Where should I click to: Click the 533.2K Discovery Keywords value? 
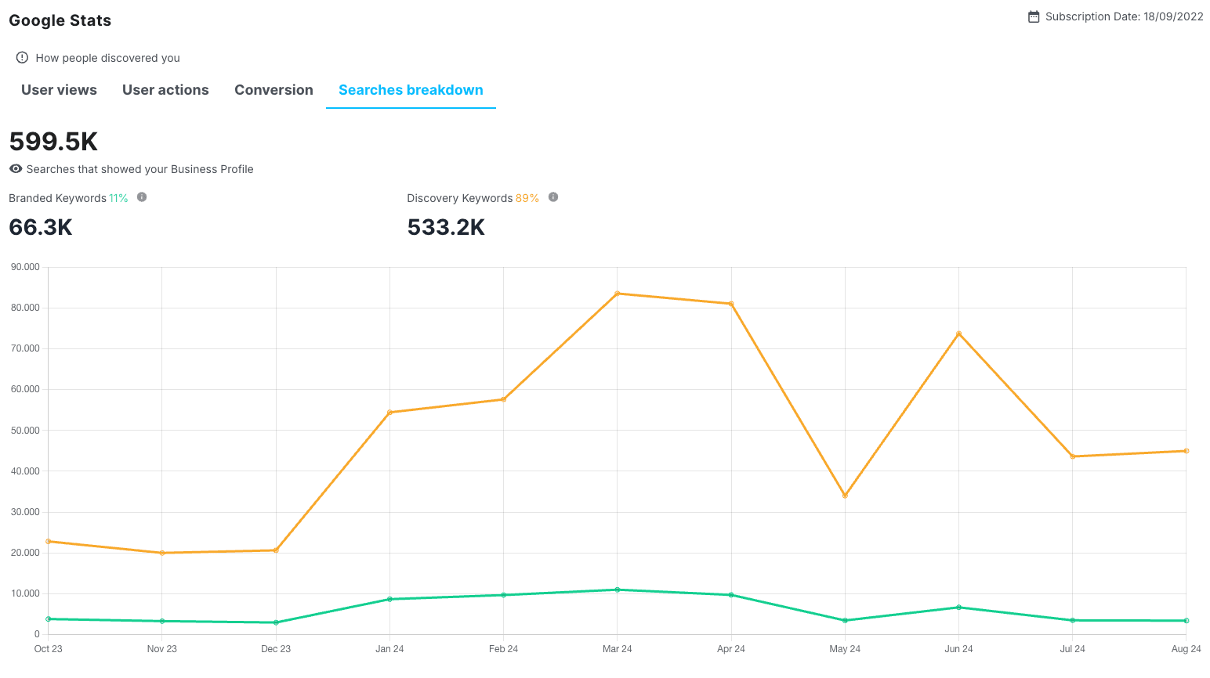click(446, 227)
